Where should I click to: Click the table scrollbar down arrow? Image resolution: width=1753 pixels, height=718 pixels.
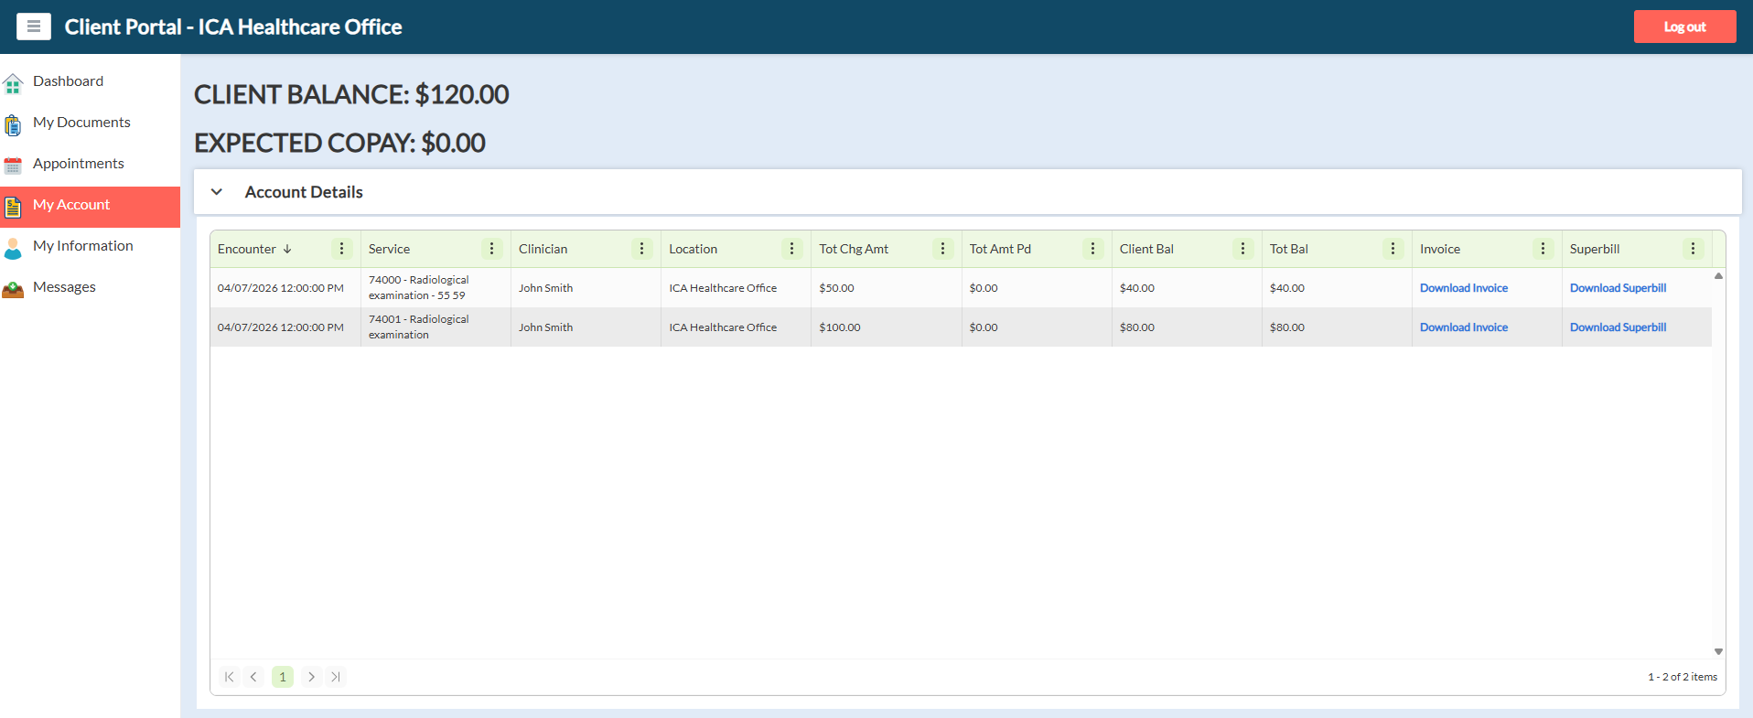point(1718,651)
